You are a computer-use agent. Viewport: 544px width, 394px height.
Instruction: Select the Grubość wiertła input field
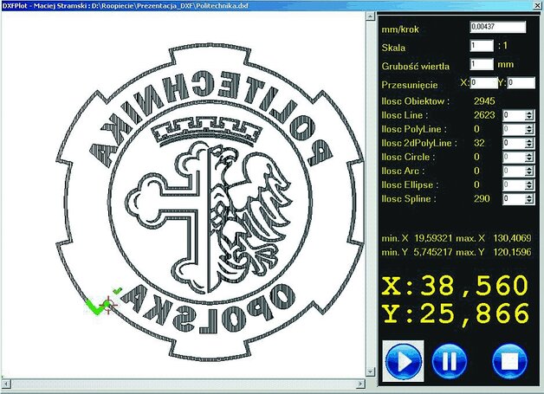pyautogui.click(x=481, y=64)
